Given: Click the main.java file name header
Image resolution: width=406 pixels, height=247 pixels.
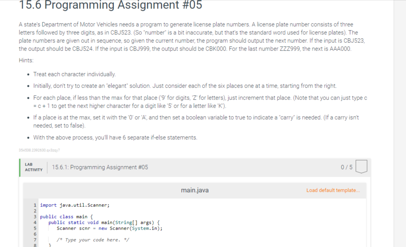Looking at the screenshot, I should point(195,190).
